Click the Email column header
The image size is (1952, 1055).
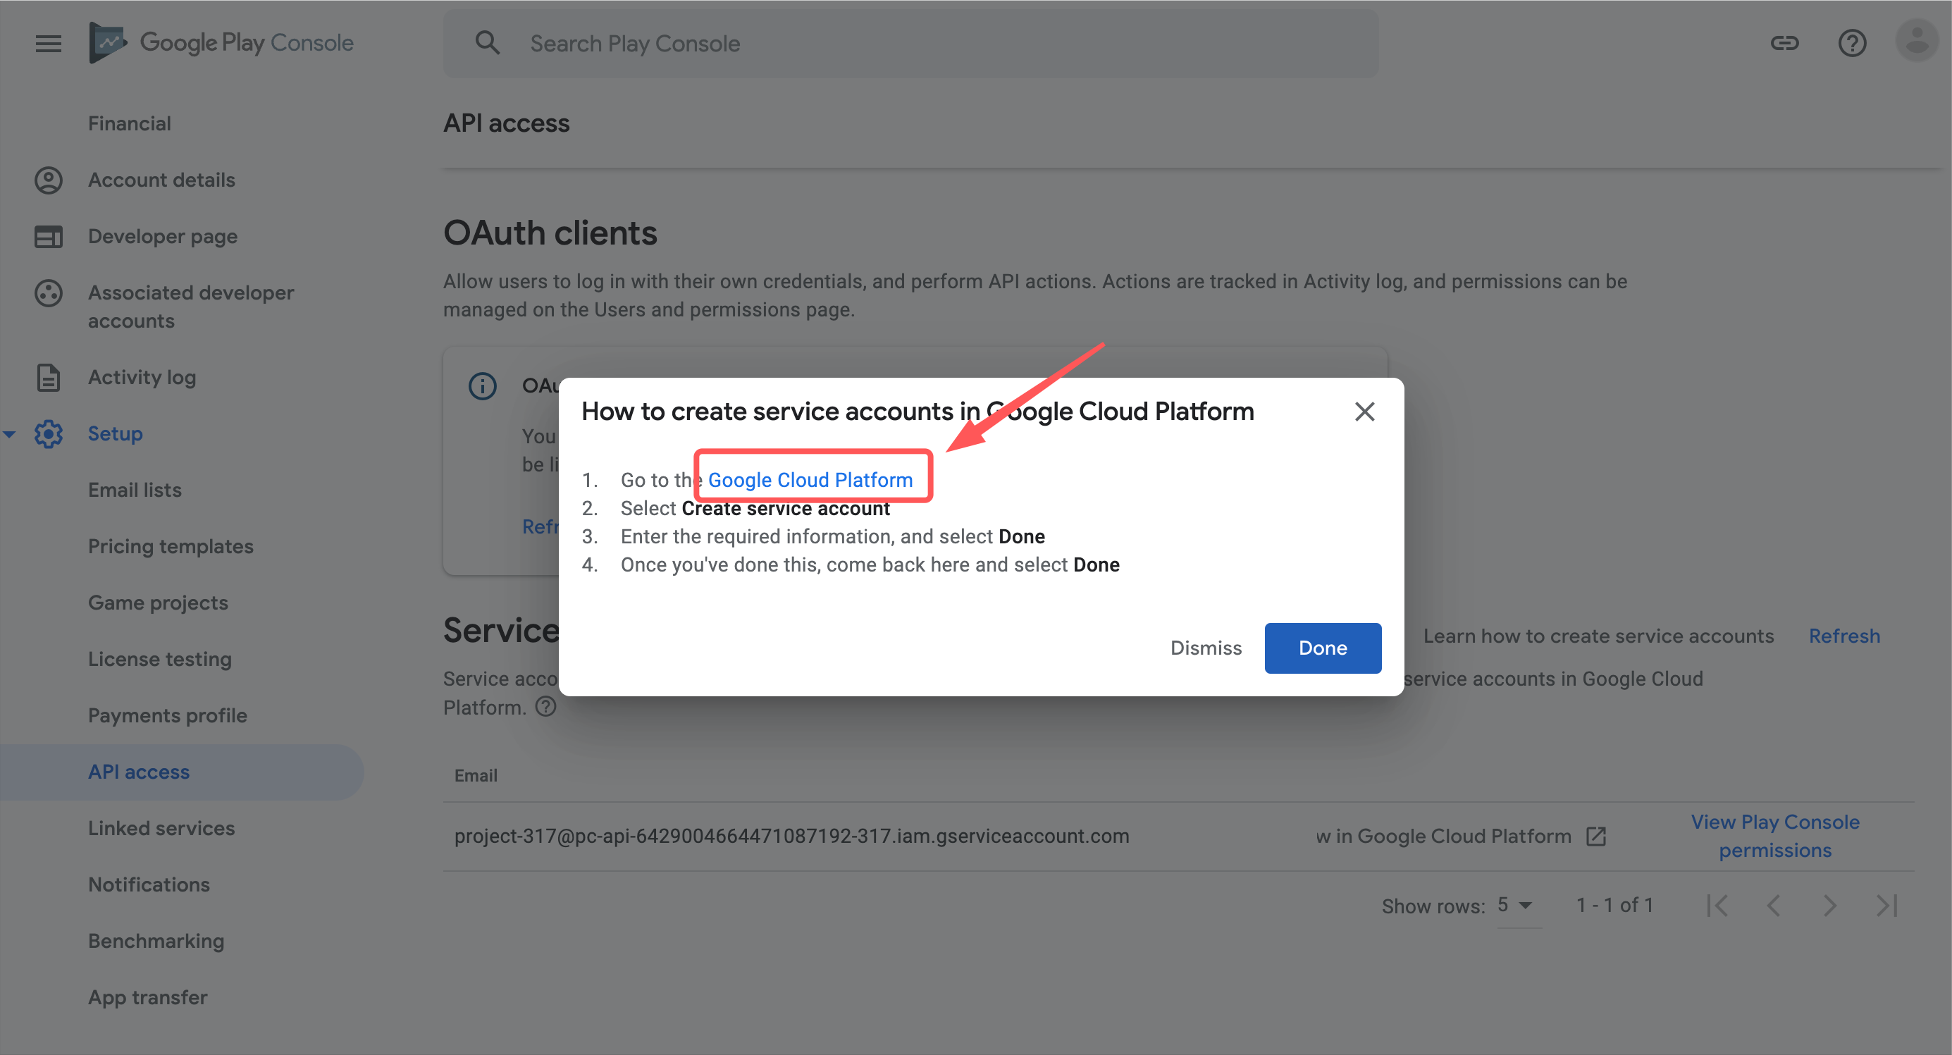point(476,775)
